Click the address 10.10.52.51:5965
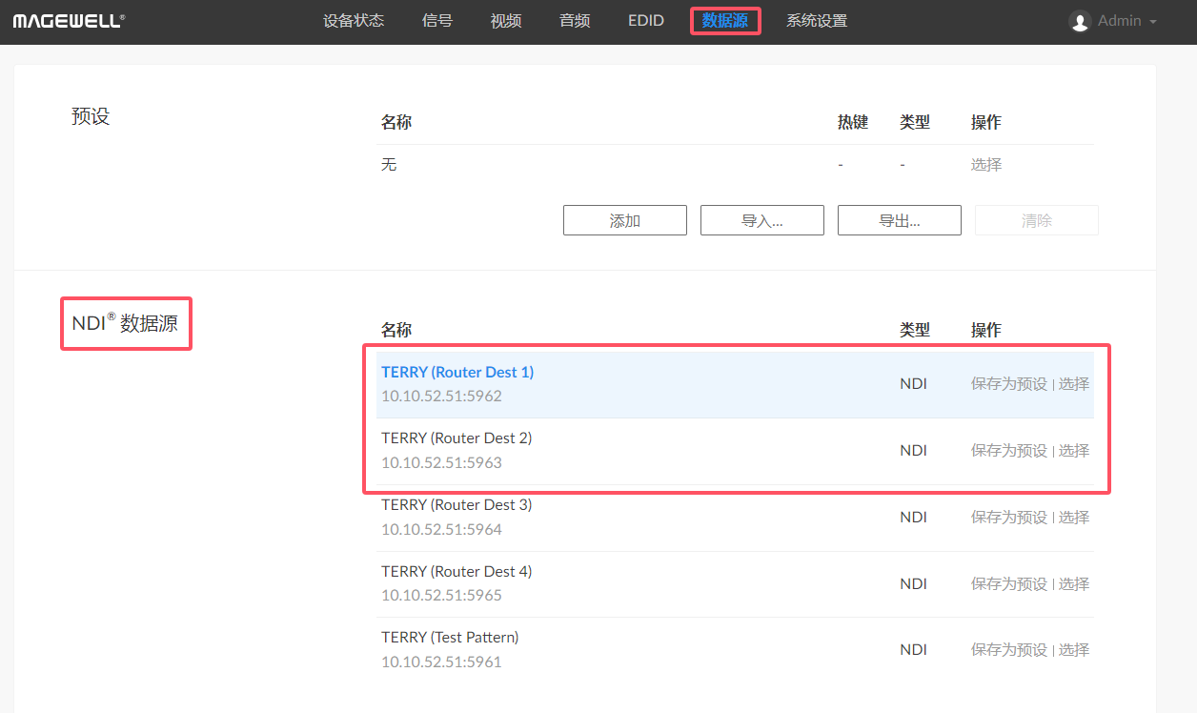Viewport: 1197px width, 713px height. (x=441, y=596)
